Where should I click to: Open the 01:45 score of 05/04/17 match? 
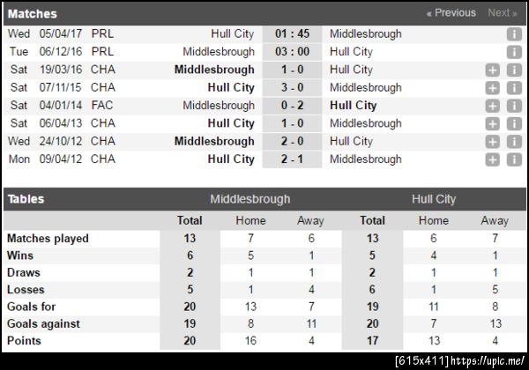tap(292, 33)
